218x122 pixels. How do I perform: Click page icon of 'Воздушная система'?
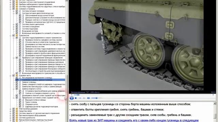(20, 31)
